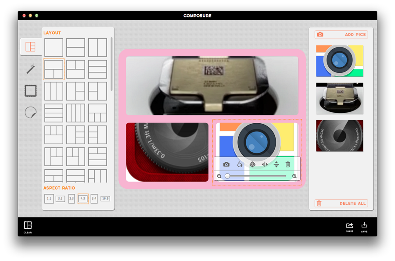The image size is (395, 261).
Task: Select the 1:1 aspect ratio
Action: pyautogui.click(x=49, y=199)
